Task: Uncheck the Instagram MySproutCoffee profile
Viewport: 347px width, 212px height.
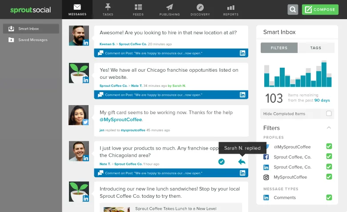Action: [329, 177]
